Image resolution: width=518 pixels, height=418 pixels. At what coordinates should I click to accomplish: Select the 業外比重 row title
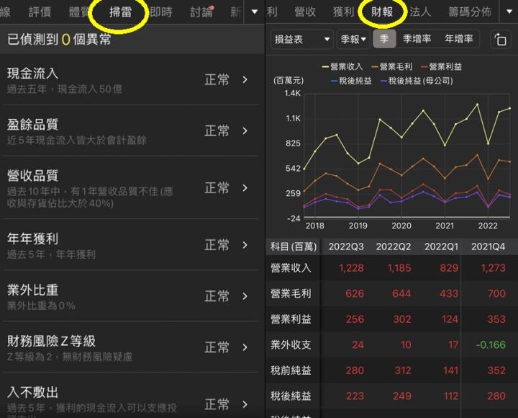(32, 290)
